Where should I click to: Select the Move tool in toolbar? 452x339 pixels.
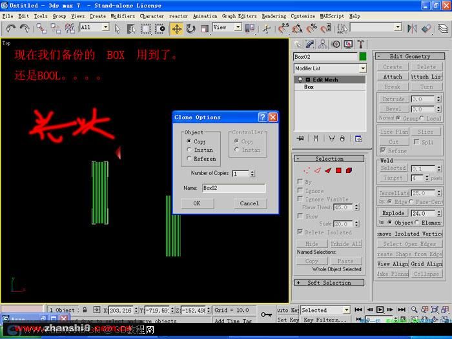click(177, 29)
